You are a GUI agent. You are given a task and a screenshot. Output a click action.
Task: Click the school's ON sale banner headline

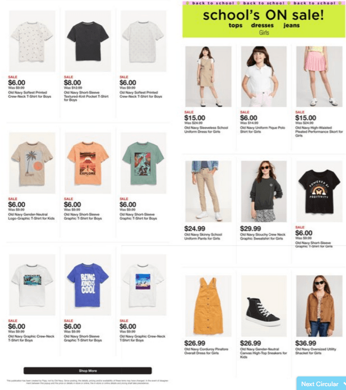tap(263, 15)
